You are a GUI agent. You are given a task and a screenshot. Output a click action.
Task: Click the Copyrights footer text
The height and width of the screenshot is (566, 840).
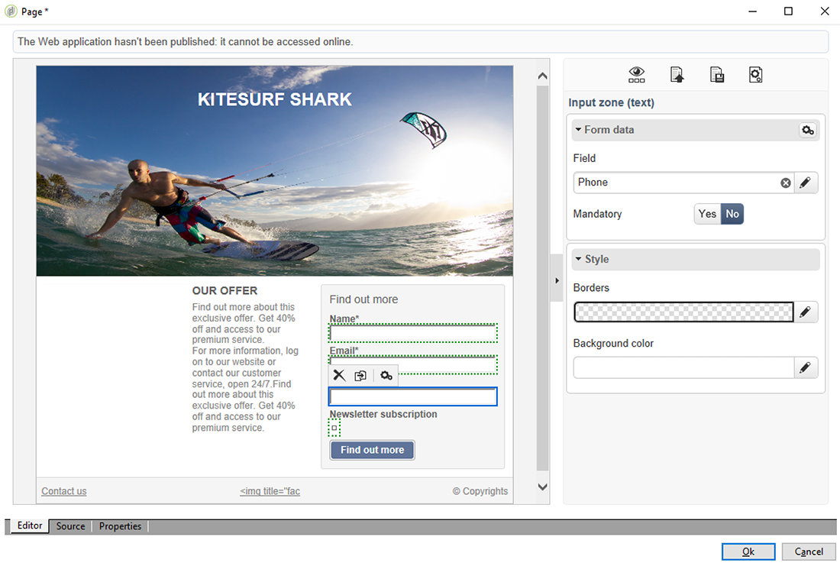[480, 491]
